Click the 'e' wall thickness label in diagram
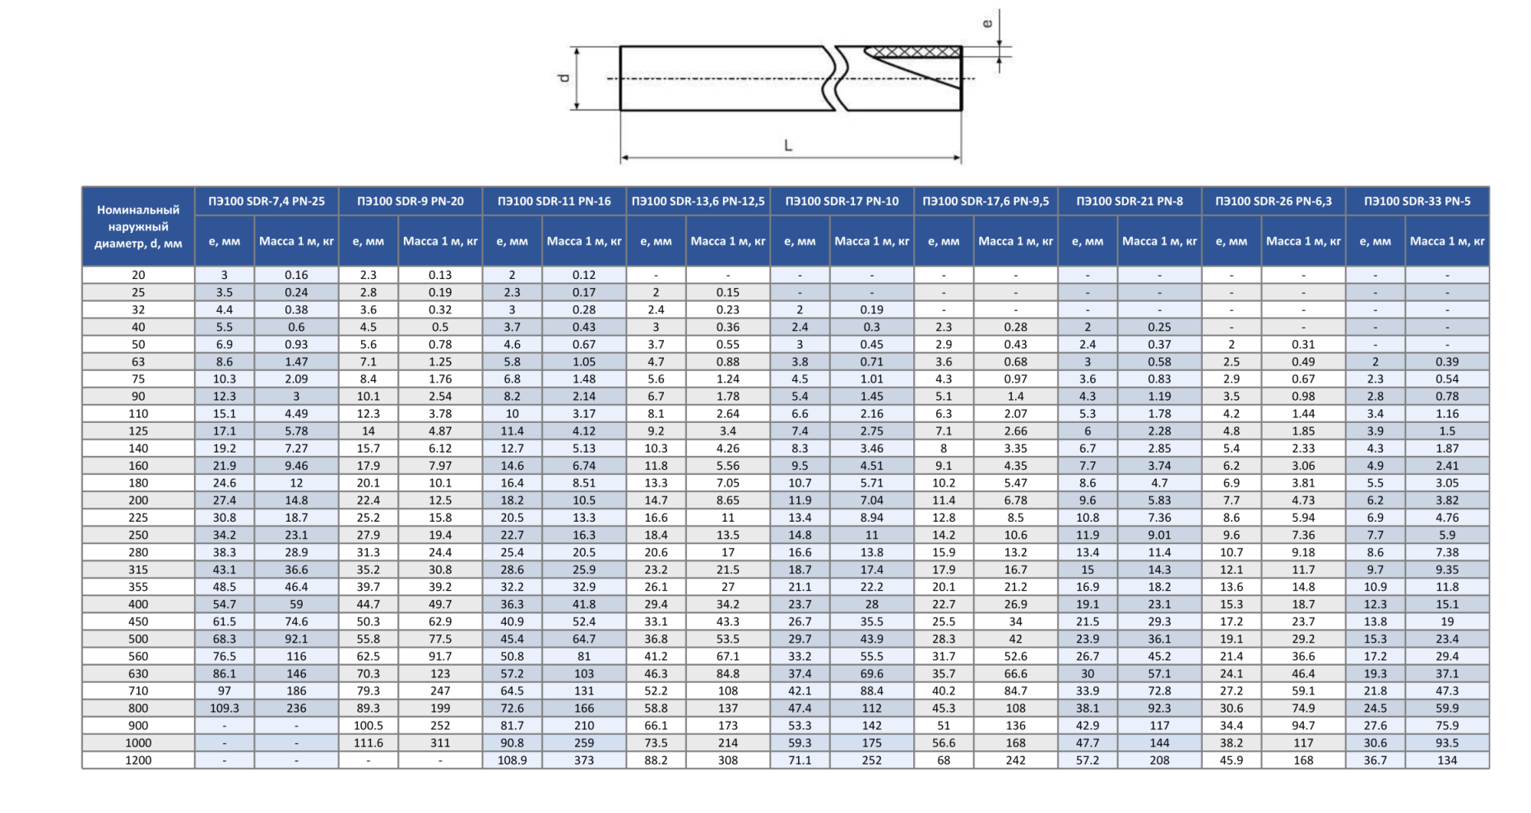Screen dimensions: 1531x813 987,24
